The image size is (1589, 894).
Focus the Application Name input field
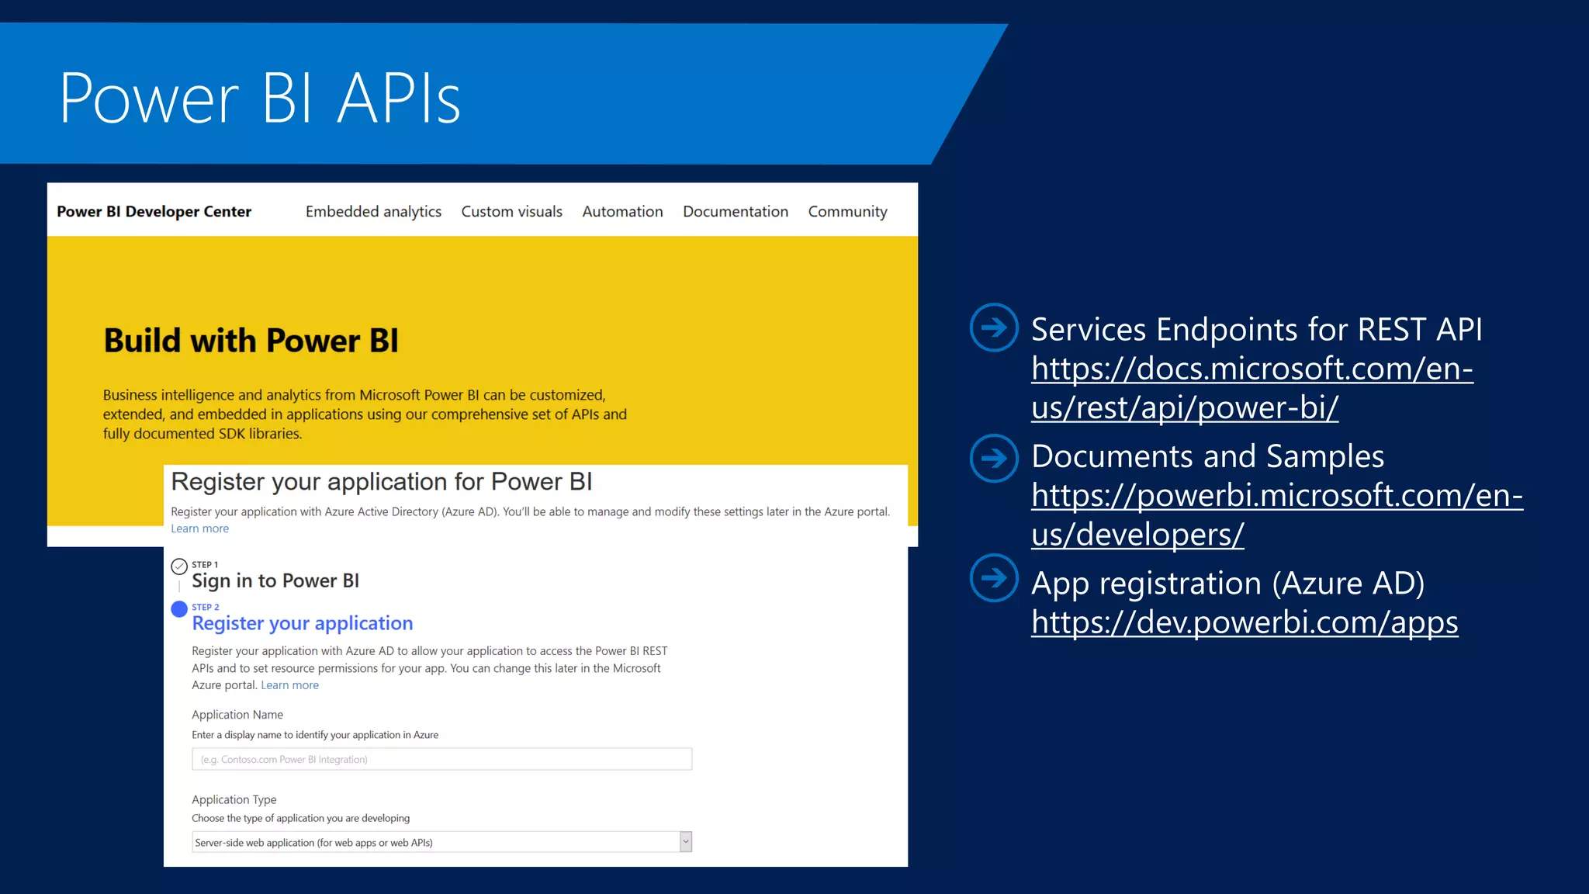pyautogui.click(x=441, y=759)
